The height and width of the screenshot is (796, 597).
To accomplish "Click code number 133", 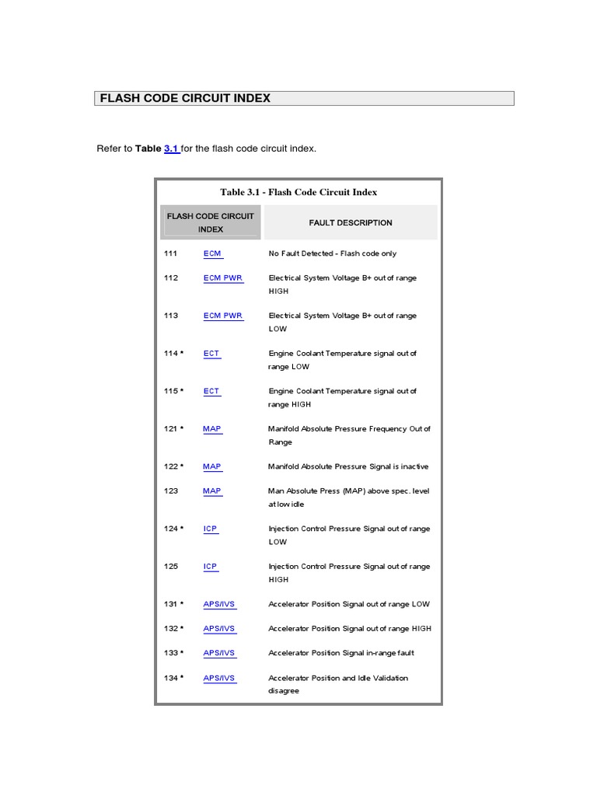I will [171, 653].
